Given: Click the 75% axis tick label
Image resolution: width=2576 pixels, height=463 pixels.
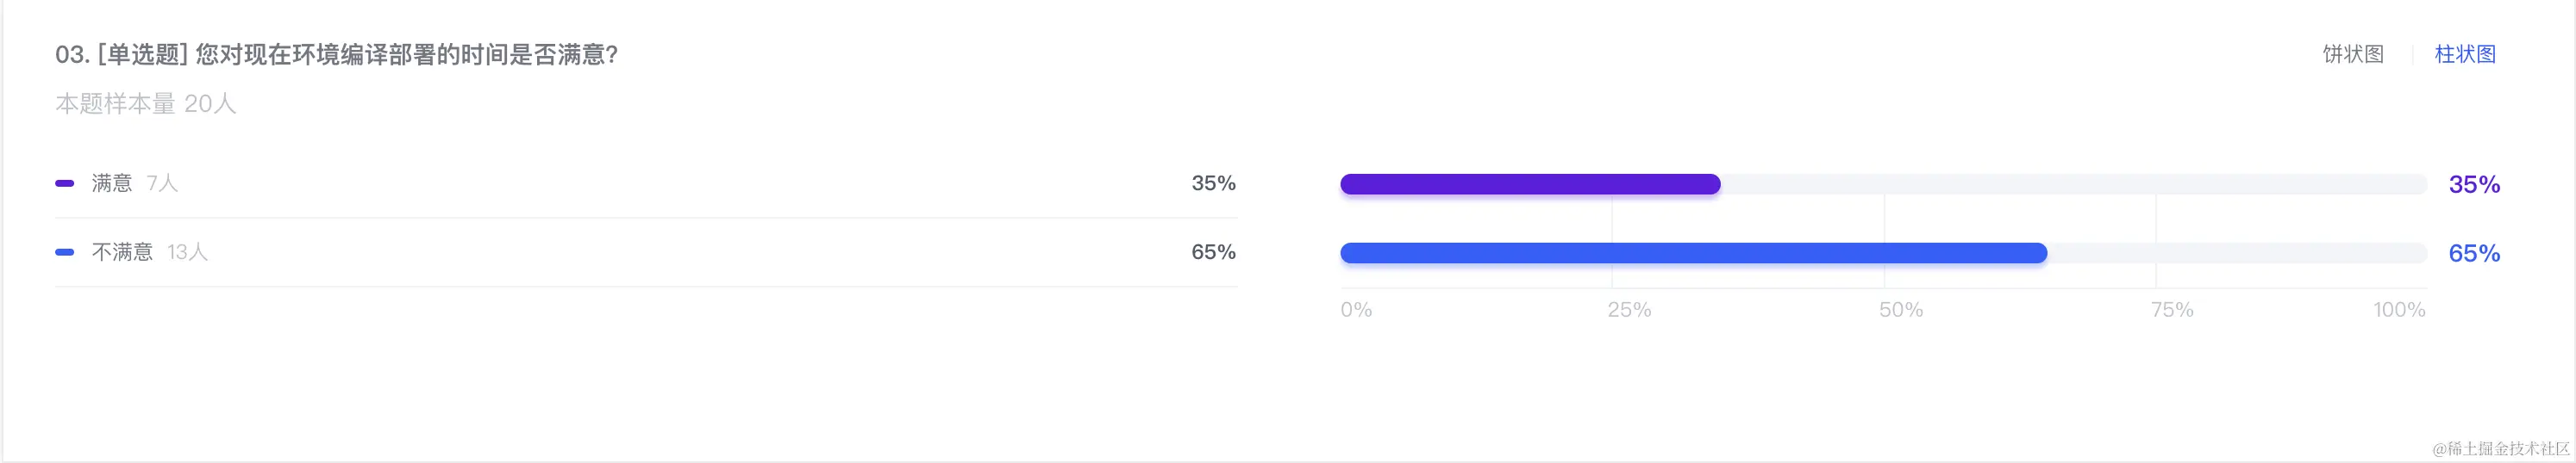Looking at the screenshot, I should (2172, 311).
